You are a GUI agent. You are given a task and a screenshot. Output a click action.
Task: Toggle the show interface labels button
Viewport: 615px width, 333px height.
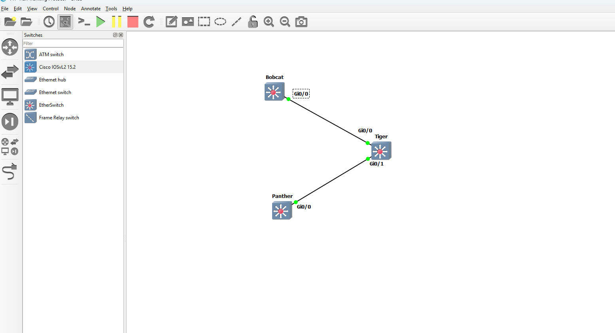65,22
